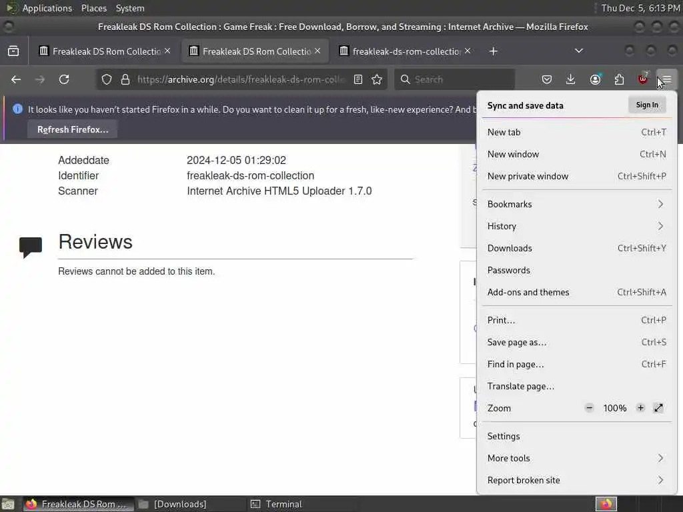Viewport: 683px width, 512px height.
Task: Open Firefox View icon left of tabs
Action: click(13, 51)
